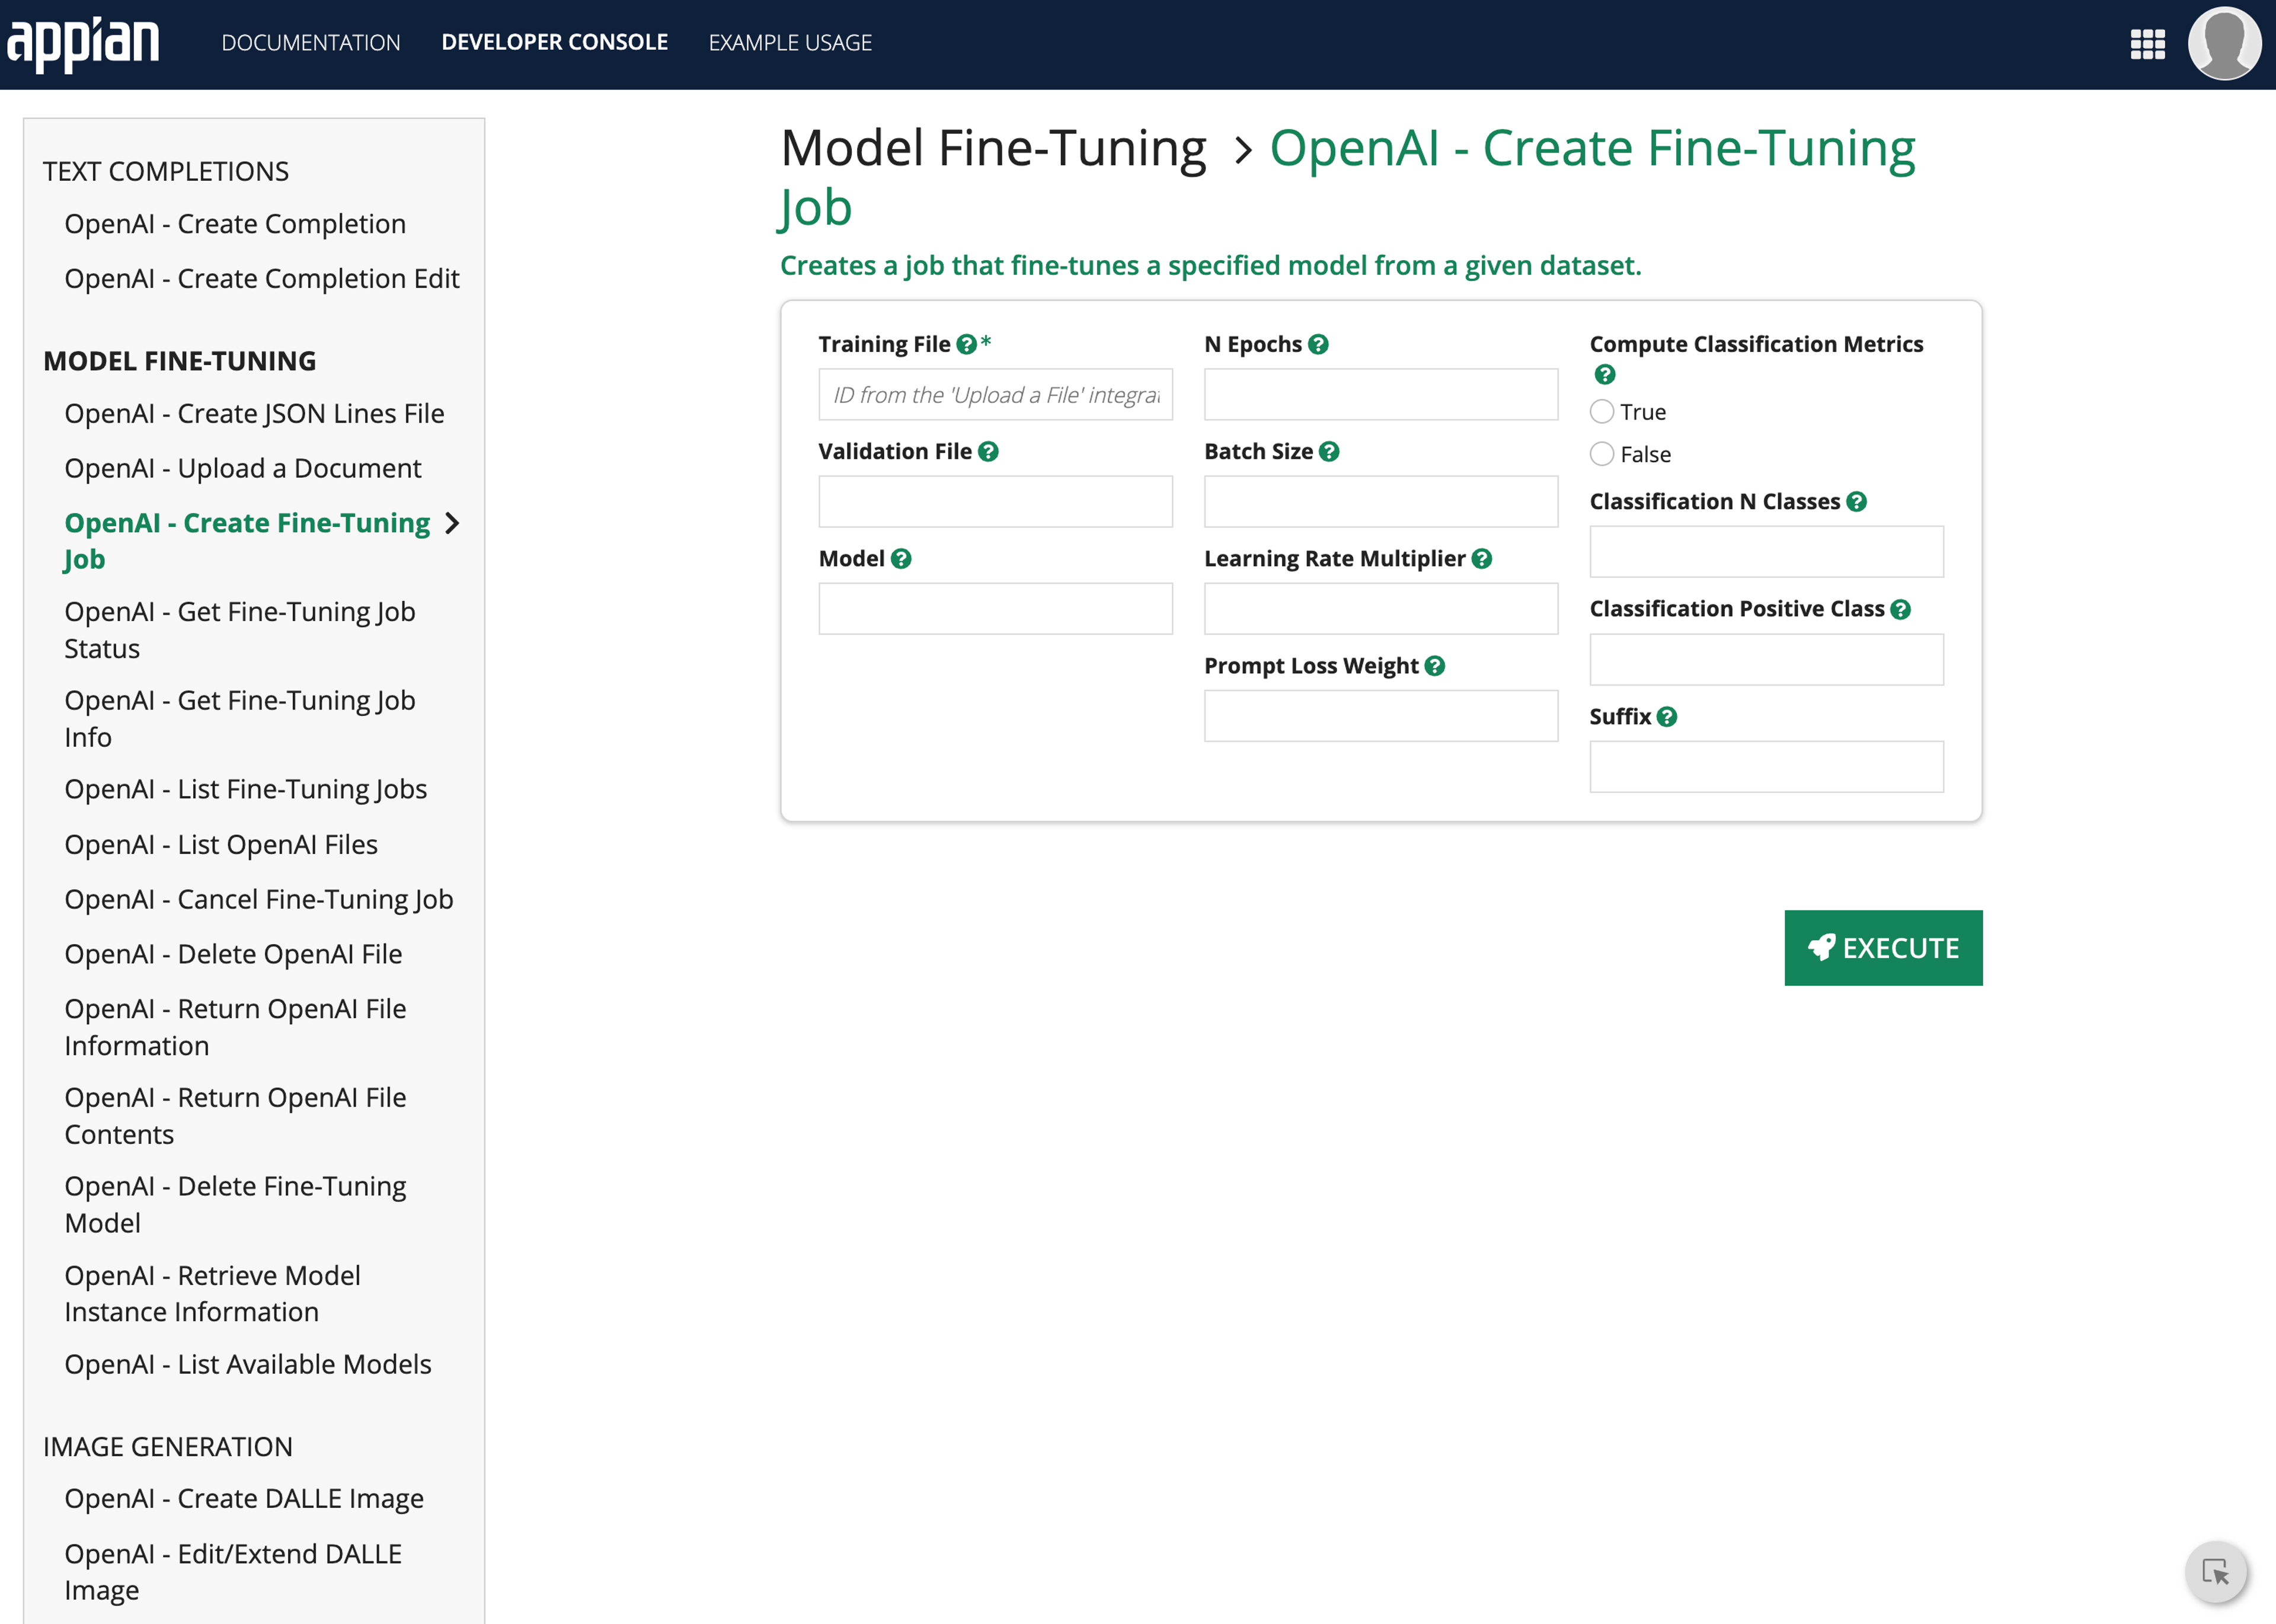This screenshot has width=2276, height=1624.
Task: Open the user profile avatar
Action: point(2224,43)
